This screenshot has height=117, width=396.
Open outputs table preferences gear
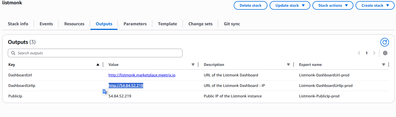(385, 53)
